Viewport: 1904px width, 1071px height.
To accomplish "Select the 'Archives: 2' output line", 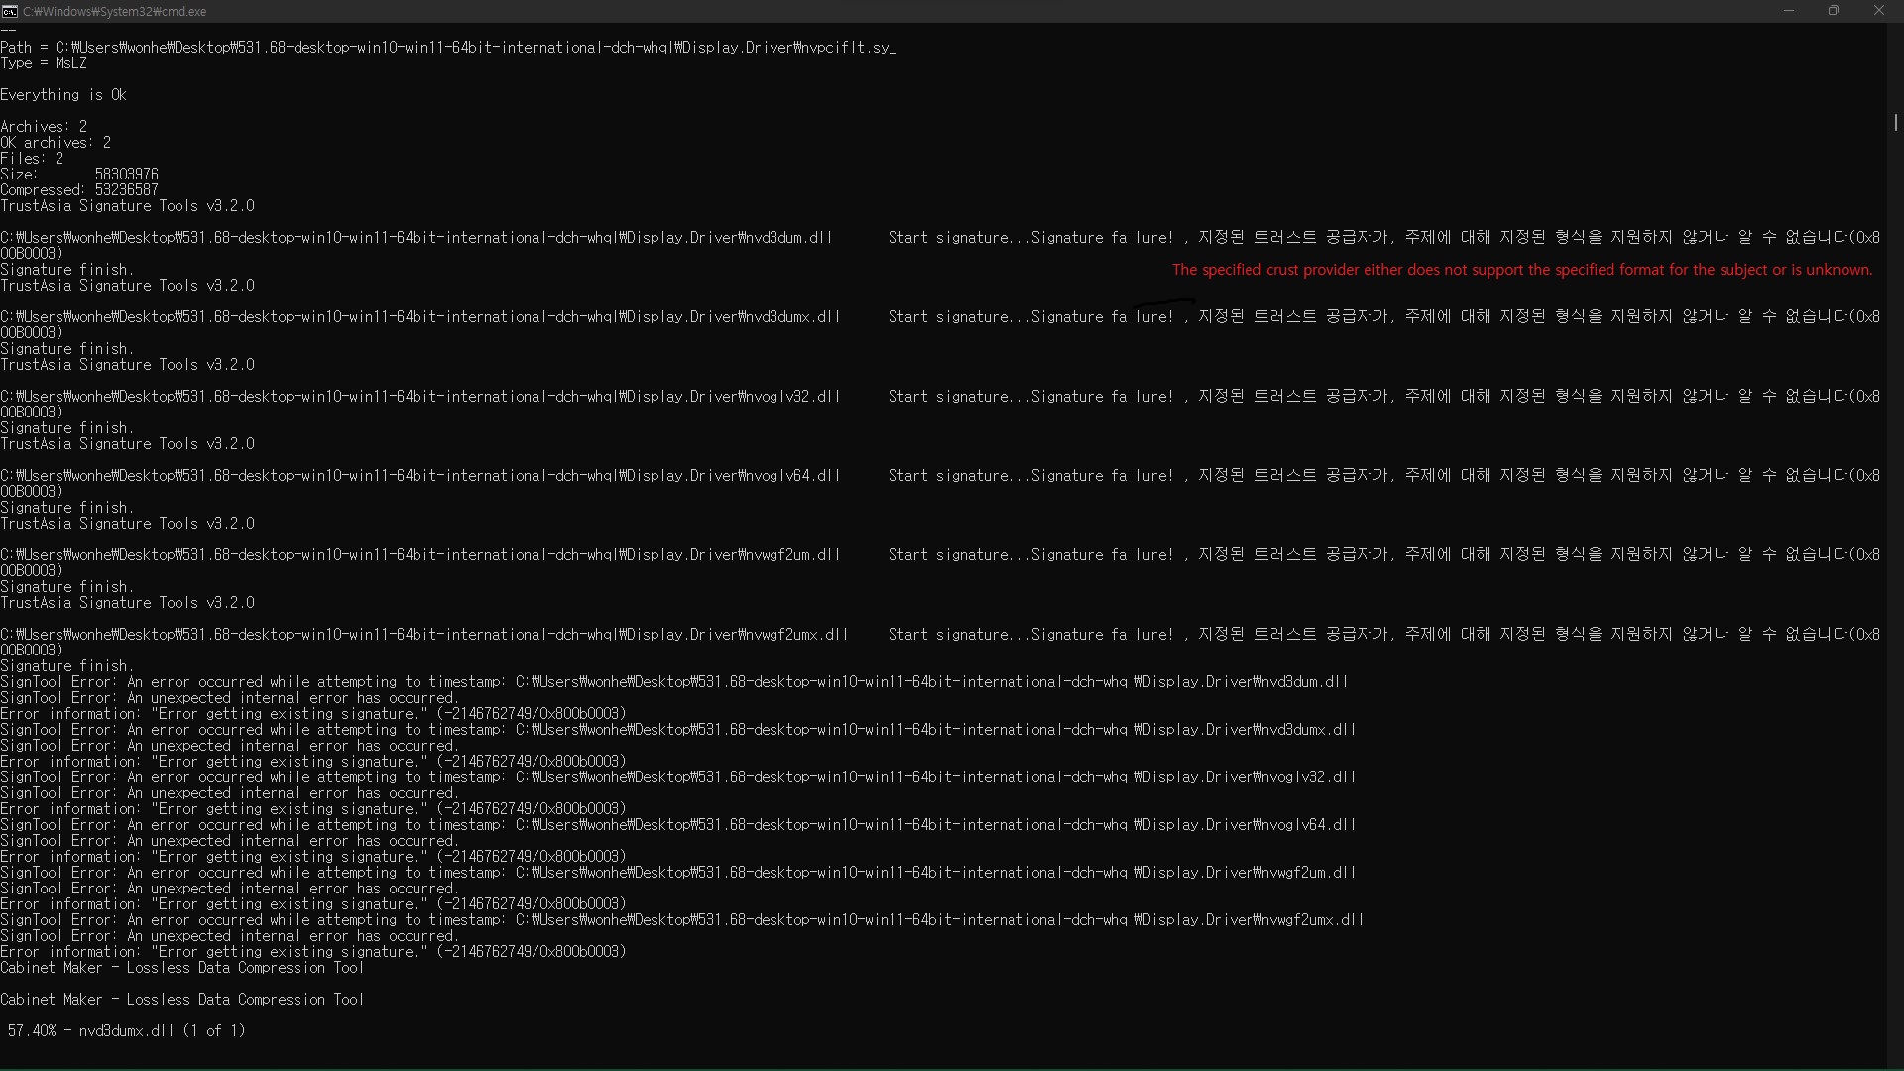I will 44,125.
